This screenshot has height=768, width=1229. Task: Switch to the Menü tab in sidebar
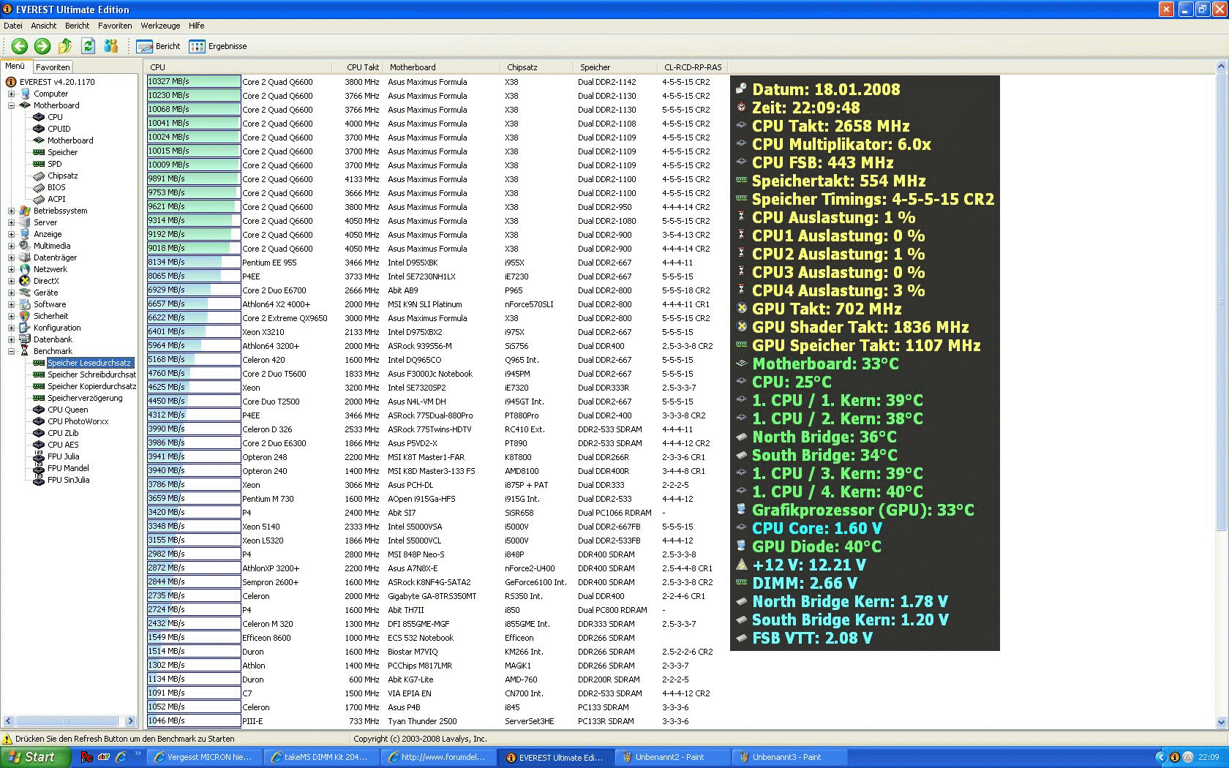[15, 66]
